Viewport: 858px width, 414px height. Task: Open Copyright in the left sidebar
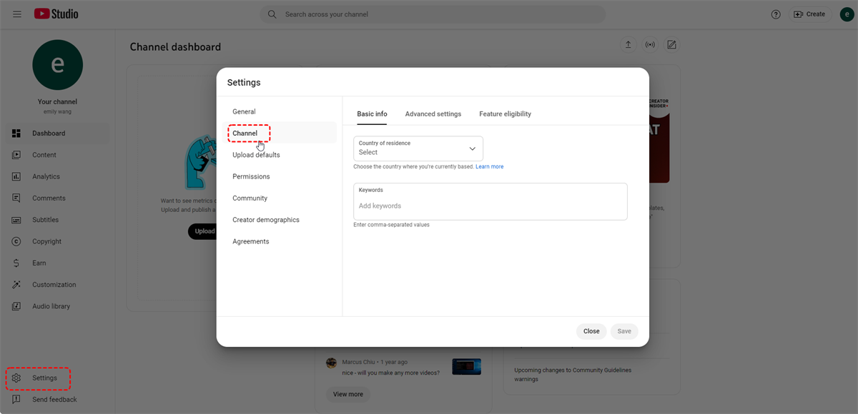46,241
